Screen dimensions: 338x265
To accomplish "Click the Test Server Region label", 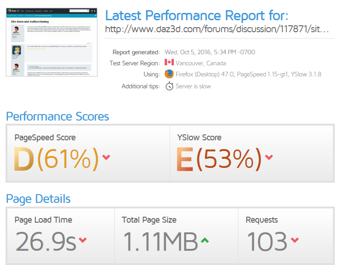I will tap(135, 63).
